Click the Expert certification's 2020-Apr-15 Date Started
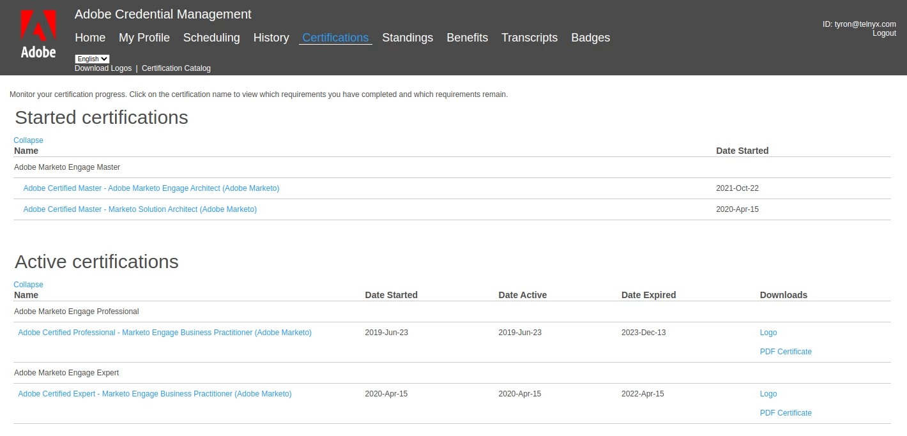Image resolution: width=907 pixels, height=436 pixels. coord(386,394)
